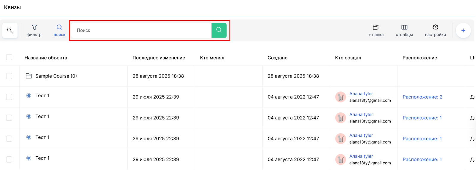Select the first Тест 1 row checkbox

[9, 97]
